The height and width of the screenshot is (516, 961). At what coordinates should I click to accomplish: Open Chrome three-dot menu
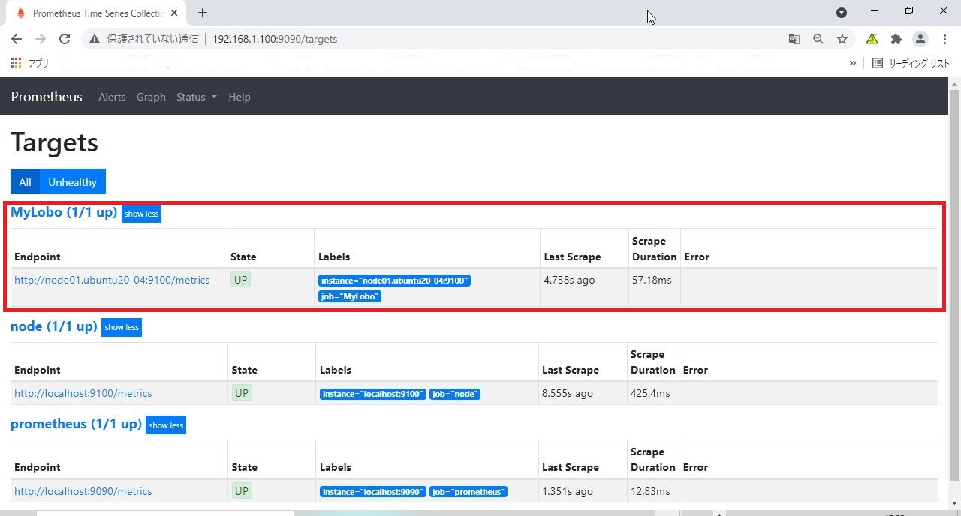(944, 39)
